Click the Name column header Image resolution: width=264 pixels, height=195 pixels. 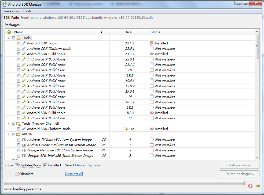tap(50, 32)
